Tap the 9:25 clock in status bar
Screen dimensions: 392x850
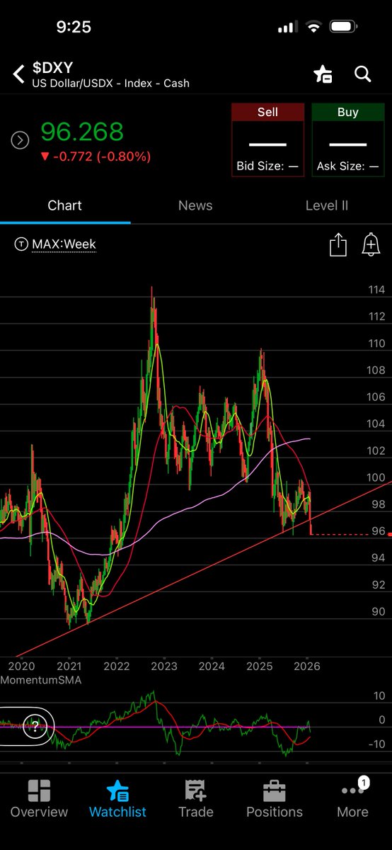[x=74, y=27]
